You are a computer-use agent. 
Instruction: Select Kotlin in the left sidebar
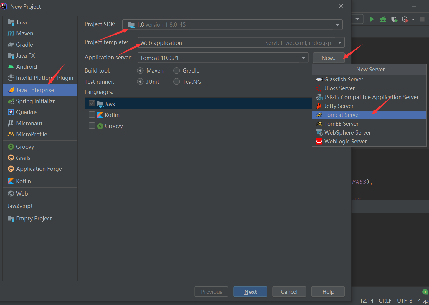[x=40, y=181]
